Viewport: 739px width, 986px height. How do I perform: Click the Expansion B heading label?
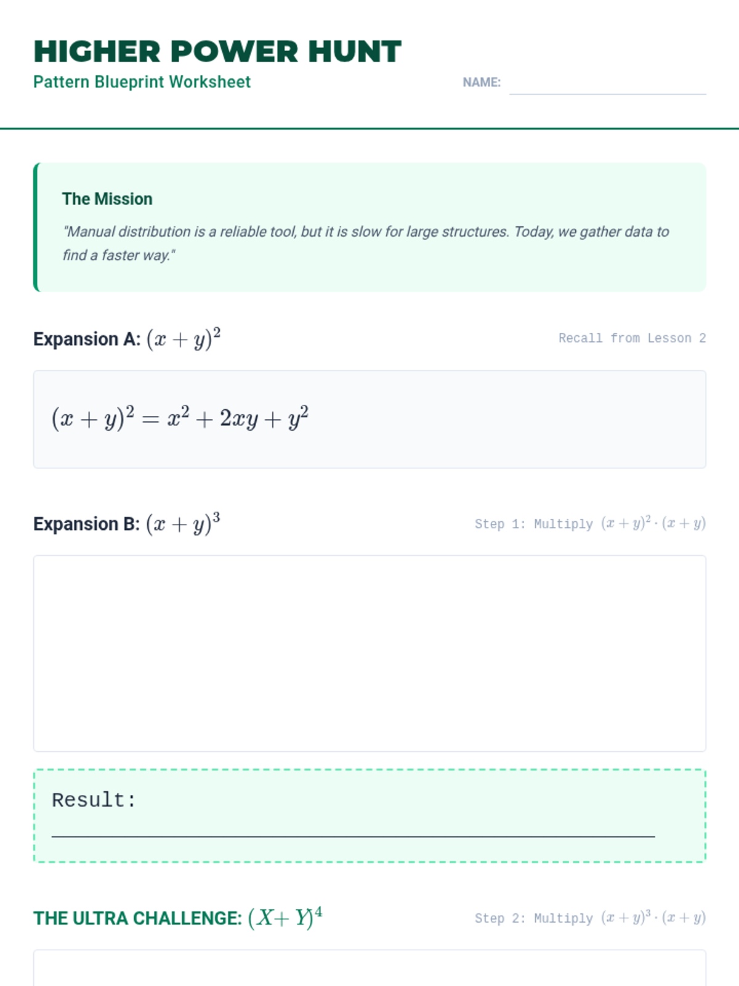coord(86,524)
